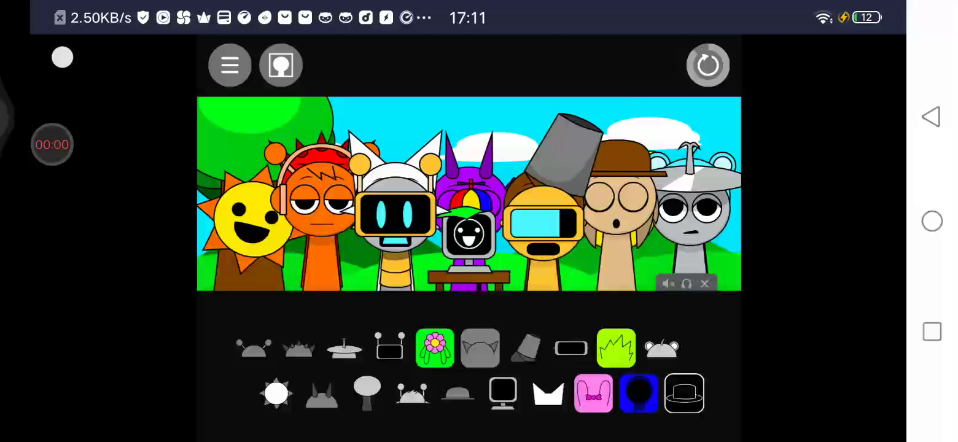Choose the black top hat icon
This screenshot has width=958, height=442.
pyautogui.click(x=684, y=394)
